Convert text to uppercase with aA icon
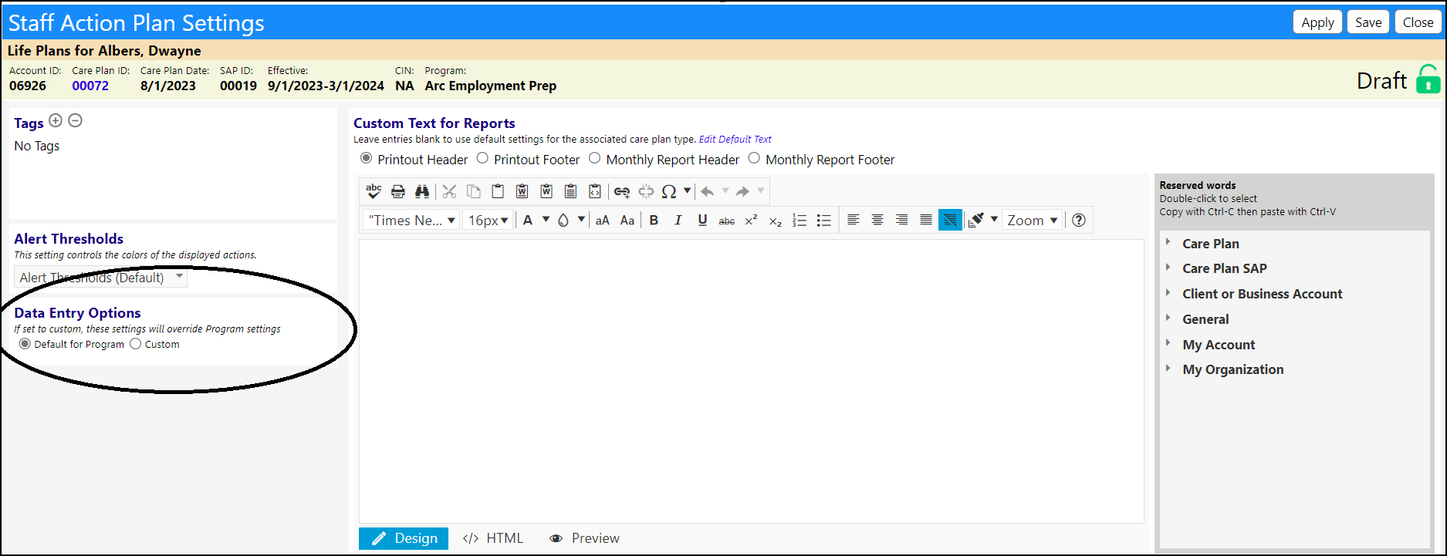Viewport: 1447px width, 556px height. (603, 221)
